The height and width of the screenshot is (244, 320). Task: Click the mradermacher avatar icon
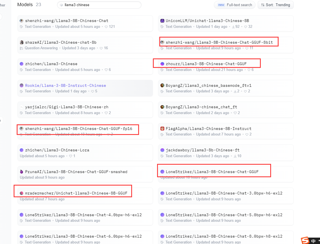coord(21,193)
